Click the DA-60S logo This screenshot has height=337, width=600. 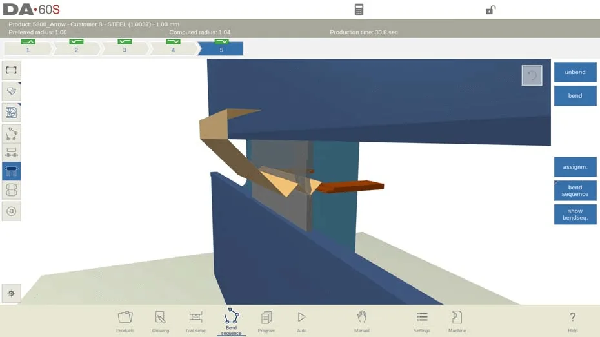click(32, 10)
